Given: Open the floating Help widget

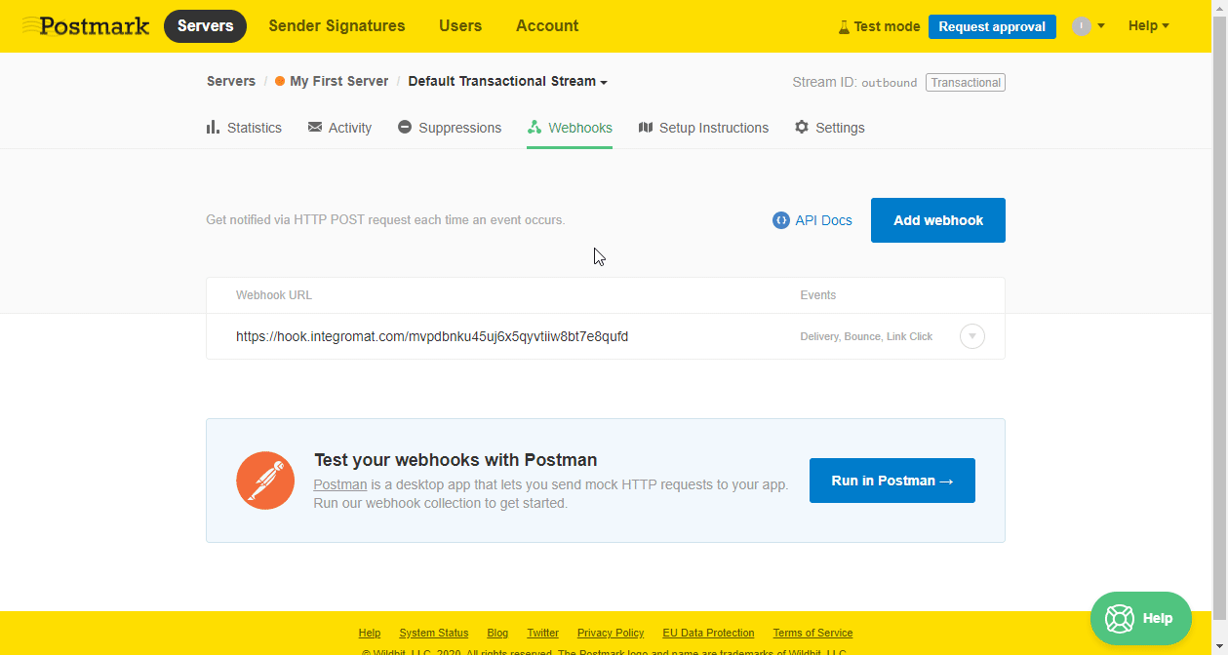Looking at the screenshot, I should [1141, 618].
